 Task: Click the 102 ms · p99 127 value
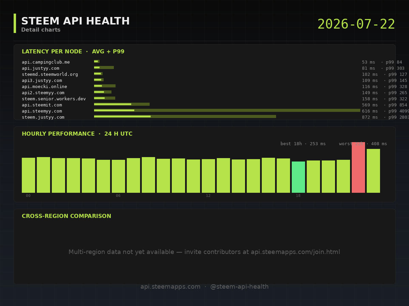tap(385, 74)
